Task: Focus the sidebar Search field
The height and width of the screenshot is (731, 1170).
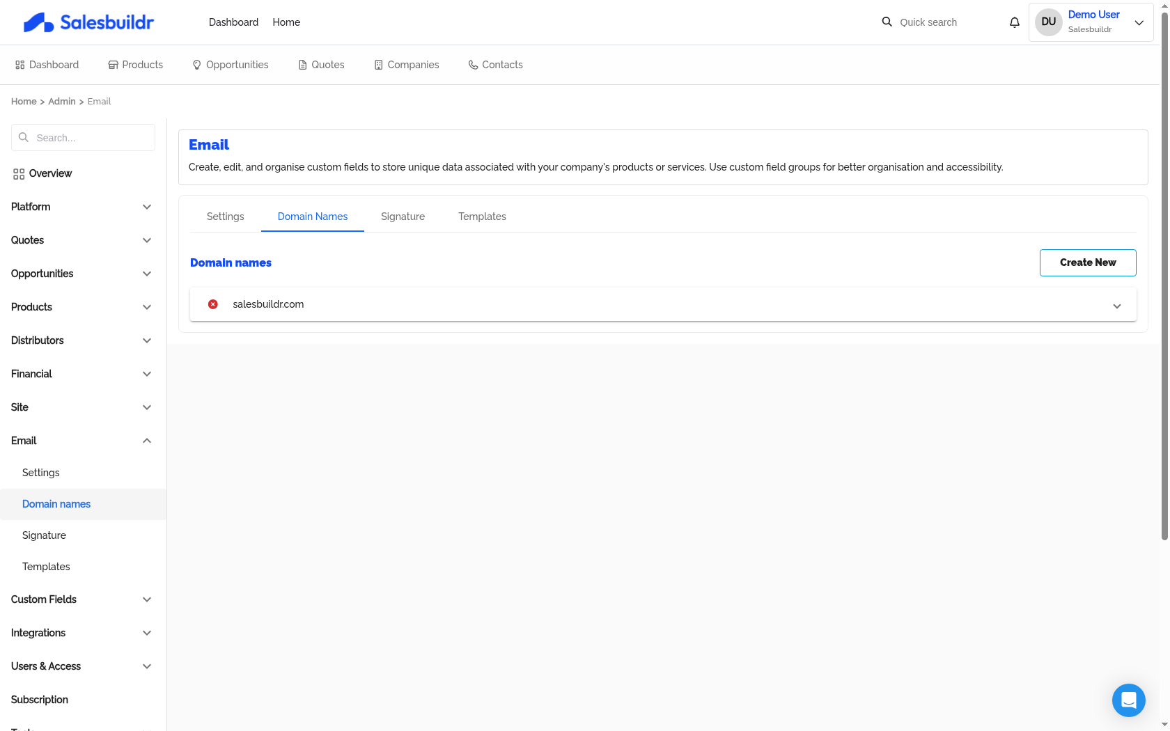Action: (83, 138)
